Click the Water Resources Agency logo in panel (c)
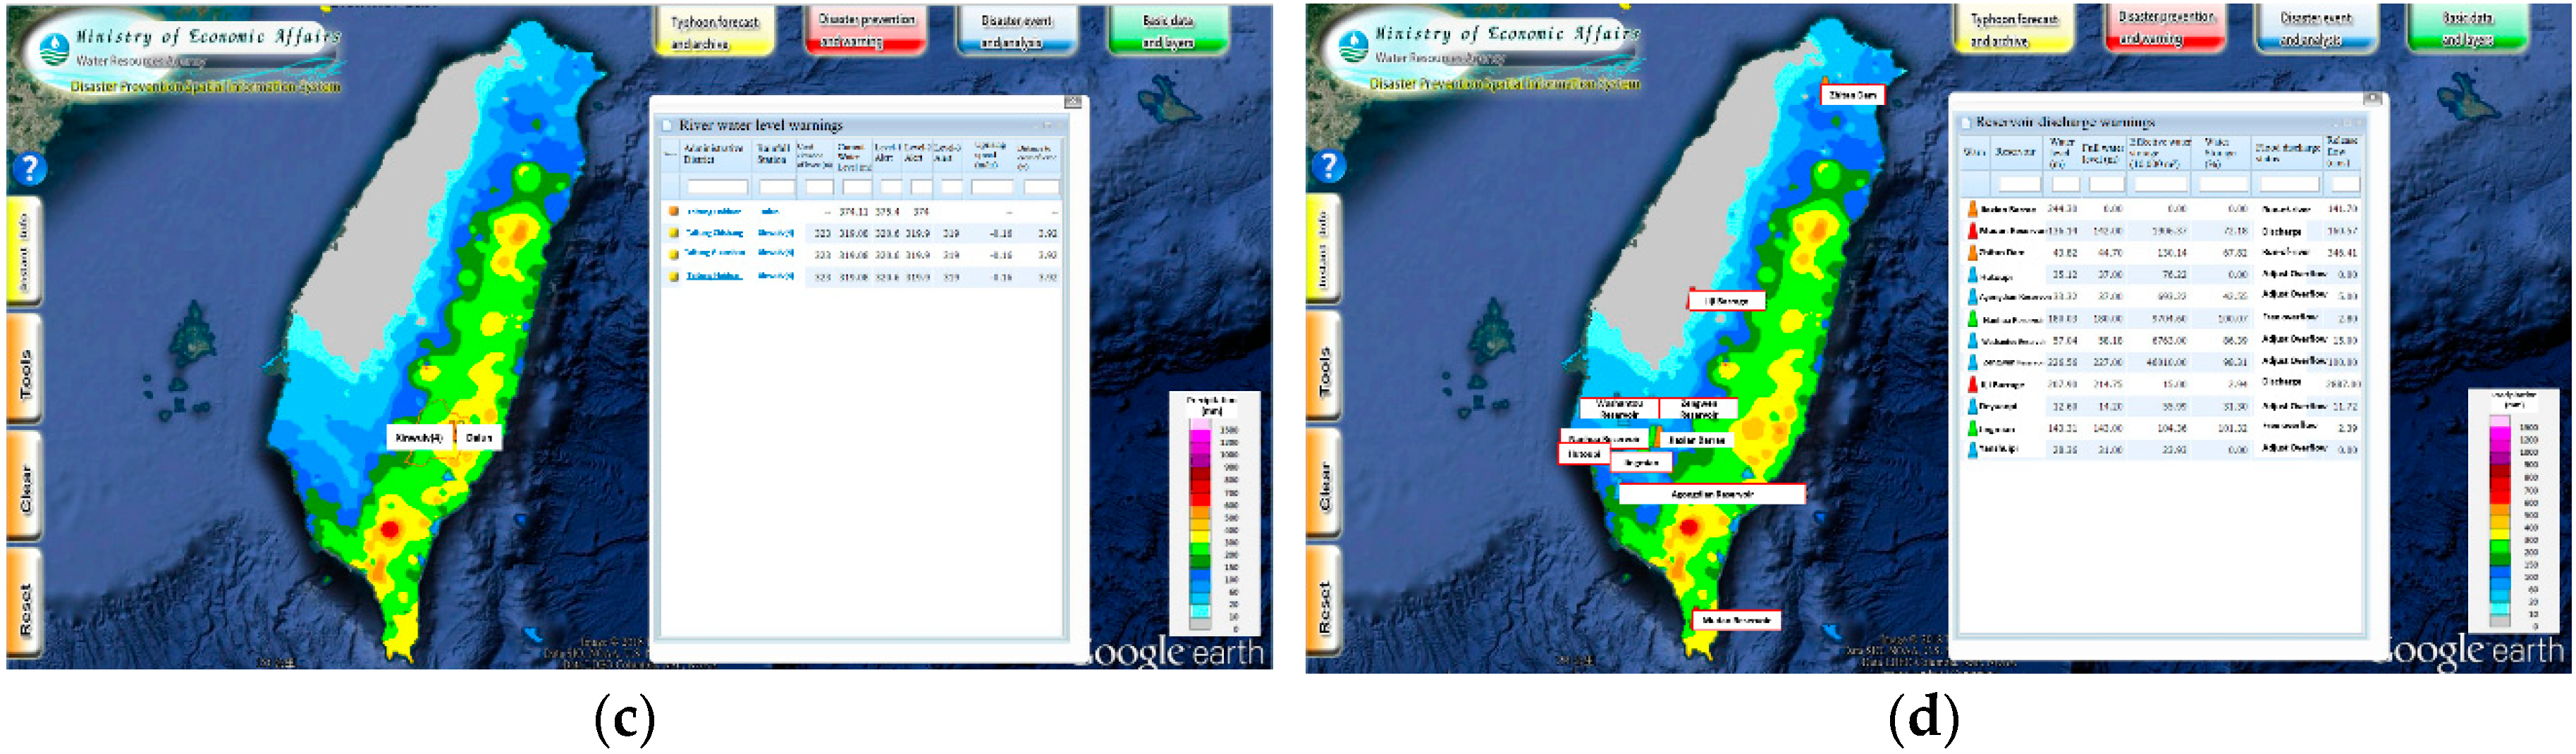Image resolution: width=2576 pixels, height=754 pixels. point(53,46)
